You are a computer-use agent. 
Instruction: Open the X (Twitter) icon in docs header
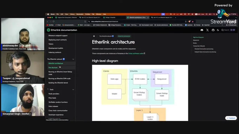207,30
